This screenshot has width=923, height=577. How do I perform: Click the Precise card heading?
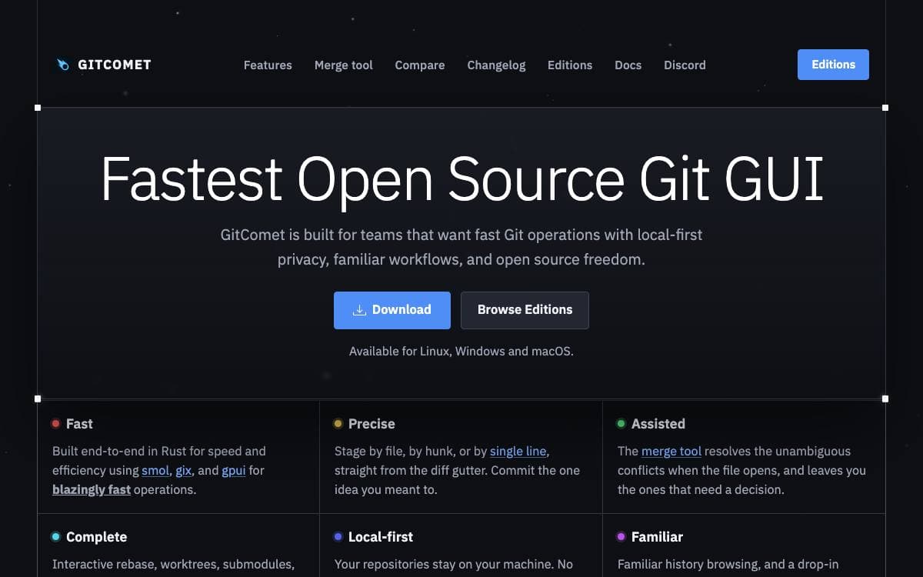click(372, 424)
